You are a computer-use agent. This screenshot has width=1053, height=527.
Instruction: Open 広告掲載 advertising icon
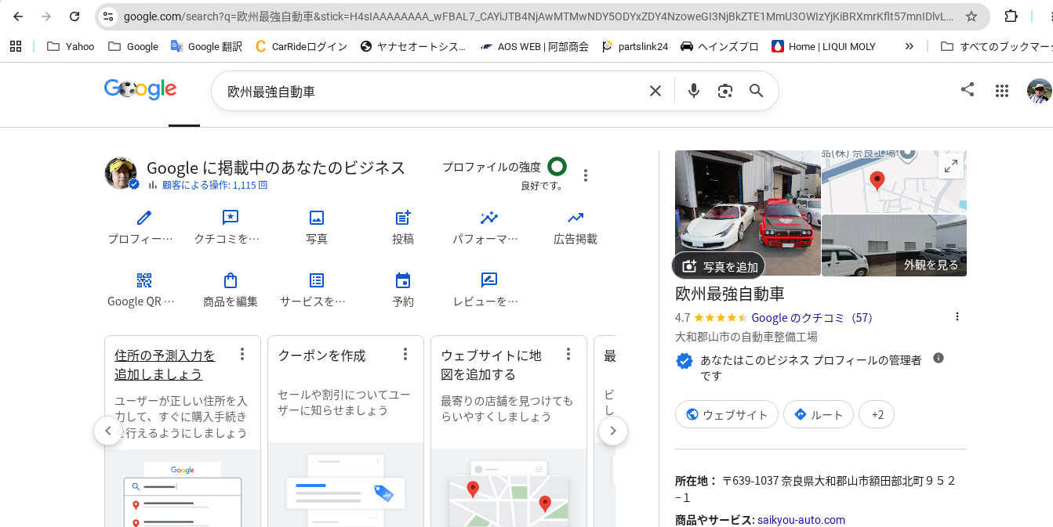pos(576,218)
